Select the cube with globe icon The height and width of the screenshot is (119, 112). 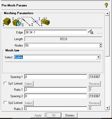[17, 22]
